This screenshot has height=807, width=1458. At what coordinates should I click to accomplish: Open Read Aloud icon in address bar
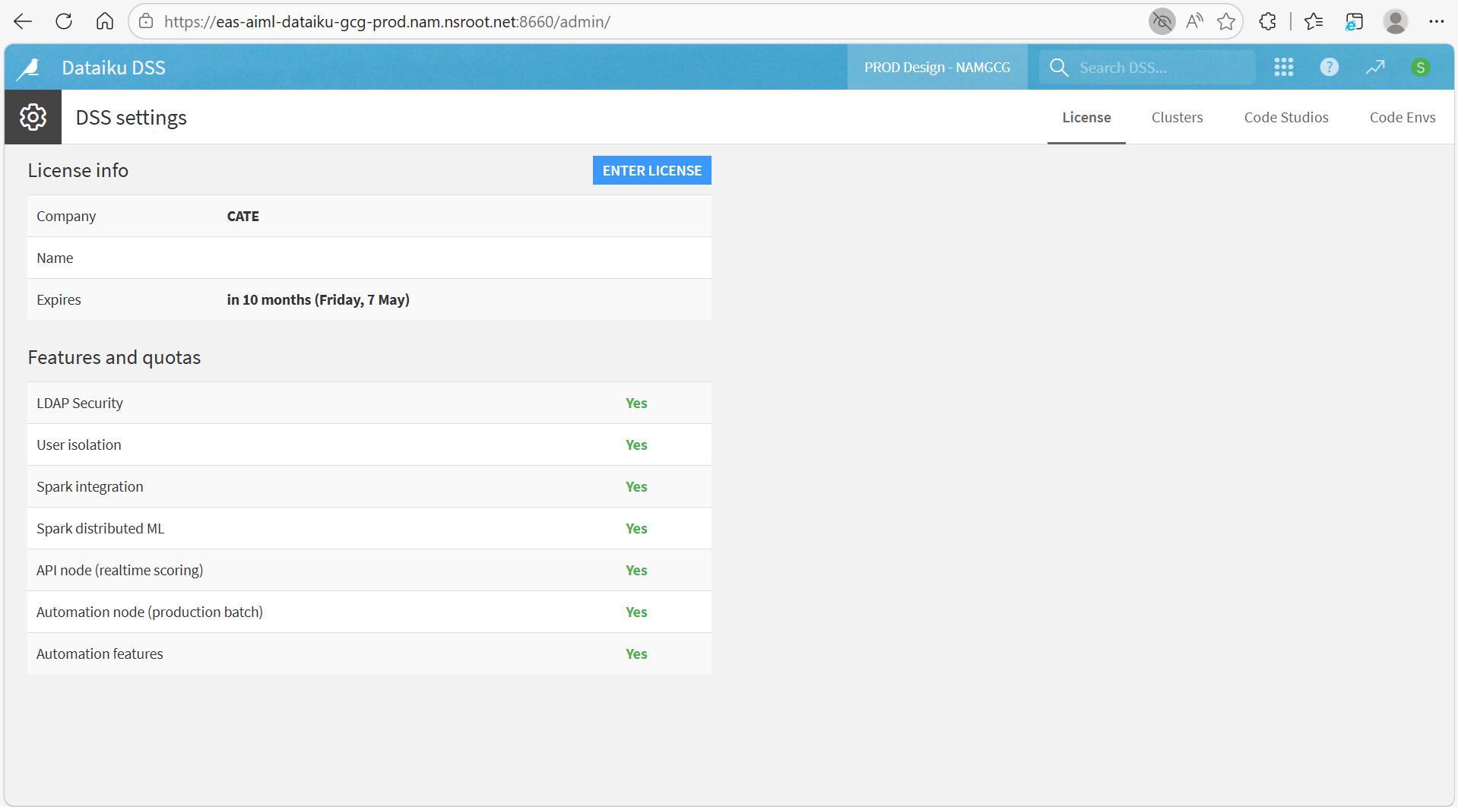[x=1195, y=21]
